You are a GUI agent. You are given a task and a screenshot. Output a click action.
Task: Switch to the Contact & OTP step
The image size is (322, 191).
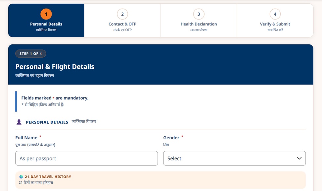coord(122,20)
